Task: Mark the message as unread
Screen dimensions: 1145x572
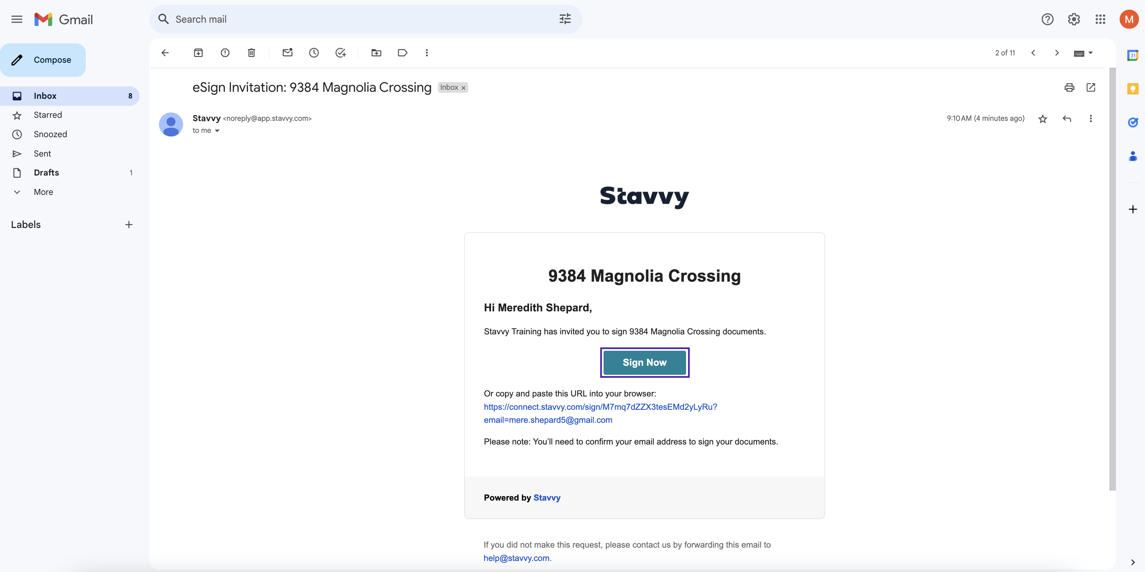Action: 288,53
